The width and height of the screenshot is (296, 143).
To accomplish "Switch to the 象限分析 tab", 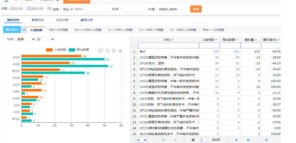I will click(87, 20).
